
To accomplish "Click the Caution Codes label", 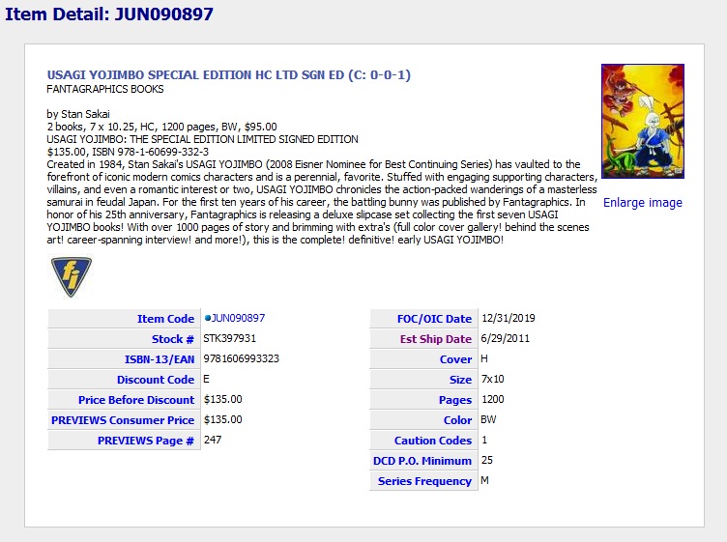I will [433, 441].
